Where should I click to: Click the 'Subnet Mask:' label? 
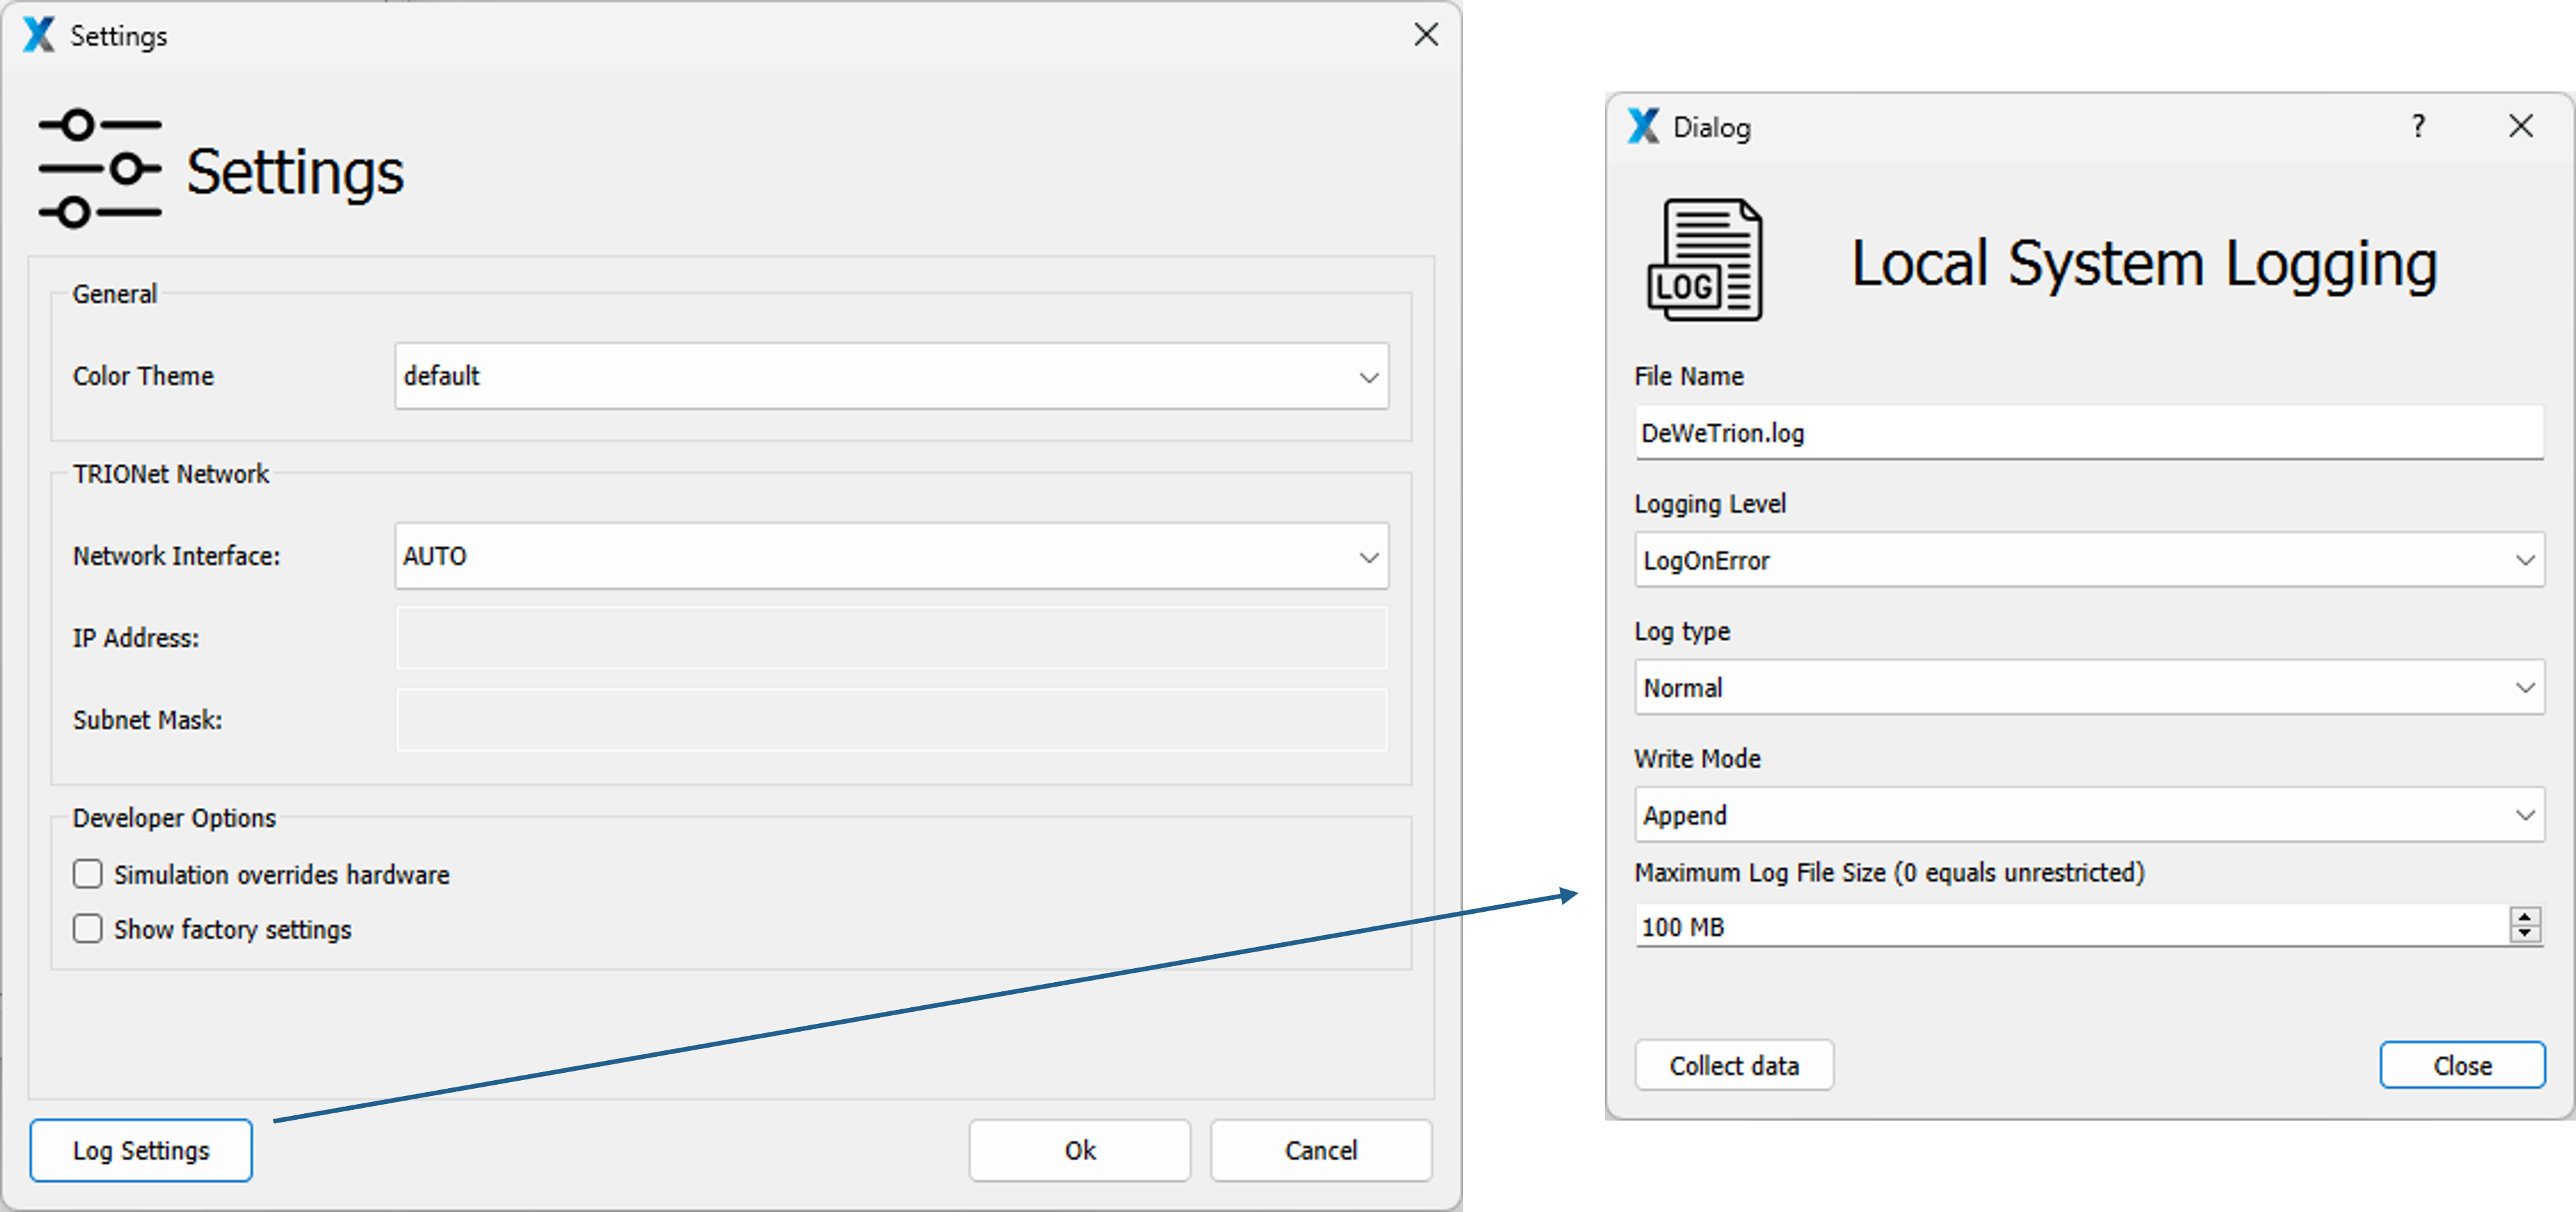tap(147, 720)
